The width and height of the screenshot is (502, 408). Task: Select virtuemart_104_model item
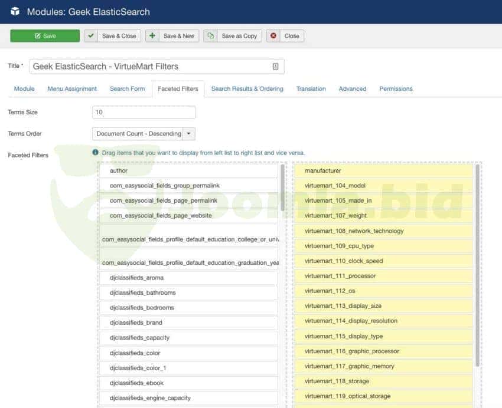(x=383, y=186)
